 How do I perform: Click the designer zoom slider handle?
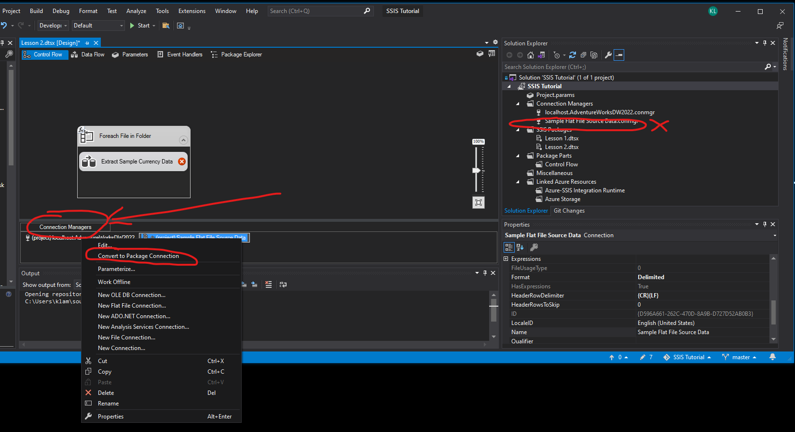click(x=477, y=170)
